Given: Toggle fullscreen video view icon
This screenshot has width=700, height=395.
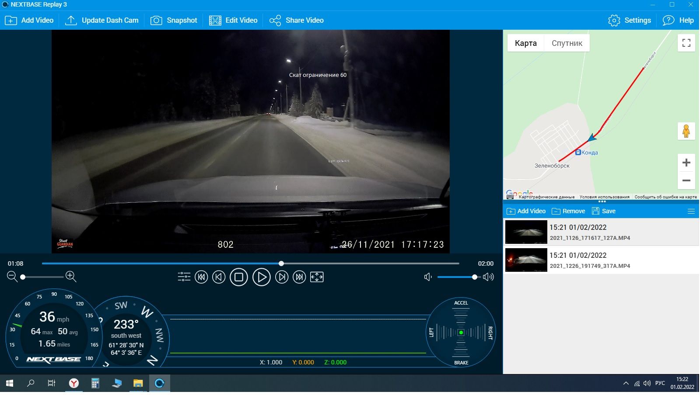Looking at the screenshot, I should 317,277.
